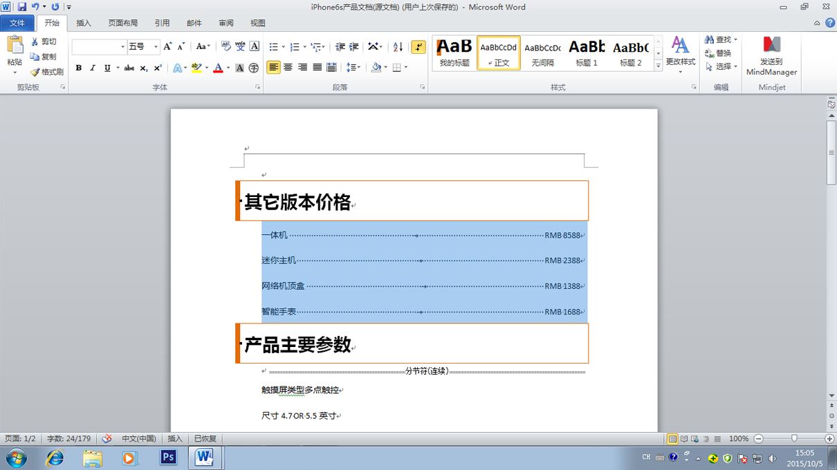Switch to Print Layout view in status bar
Image resolution: width=837 pixels, height=470 pixels.
tap(672, 439)
